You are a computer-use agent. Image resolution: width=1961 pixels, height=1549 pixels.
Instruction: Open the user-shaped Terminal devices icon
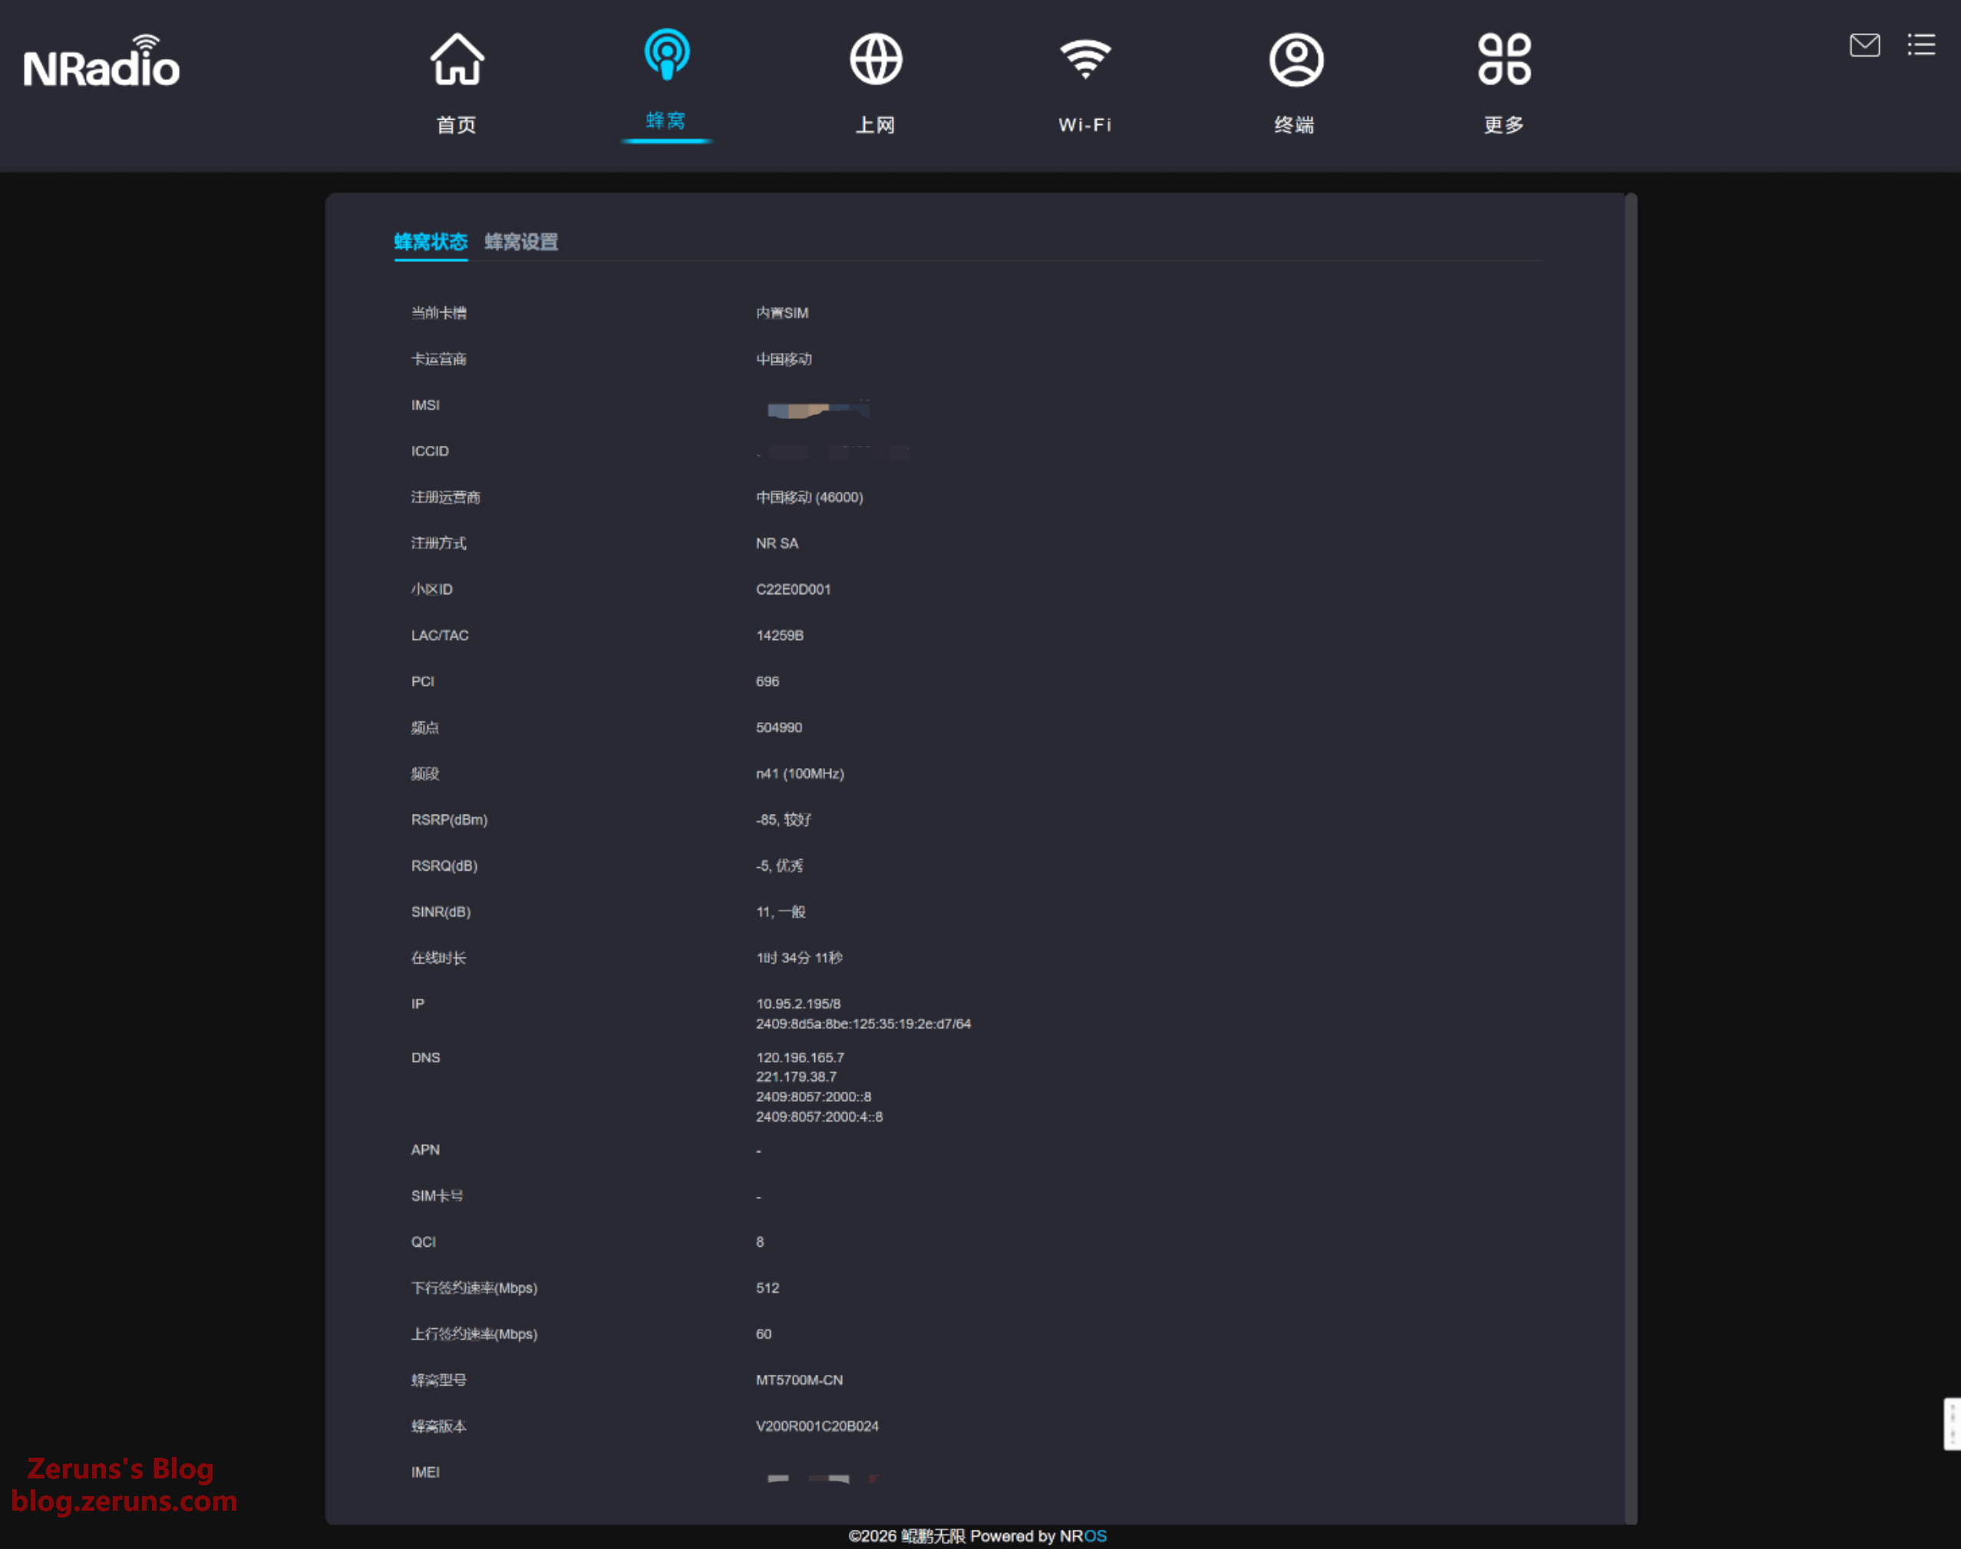coord(1296,60)
